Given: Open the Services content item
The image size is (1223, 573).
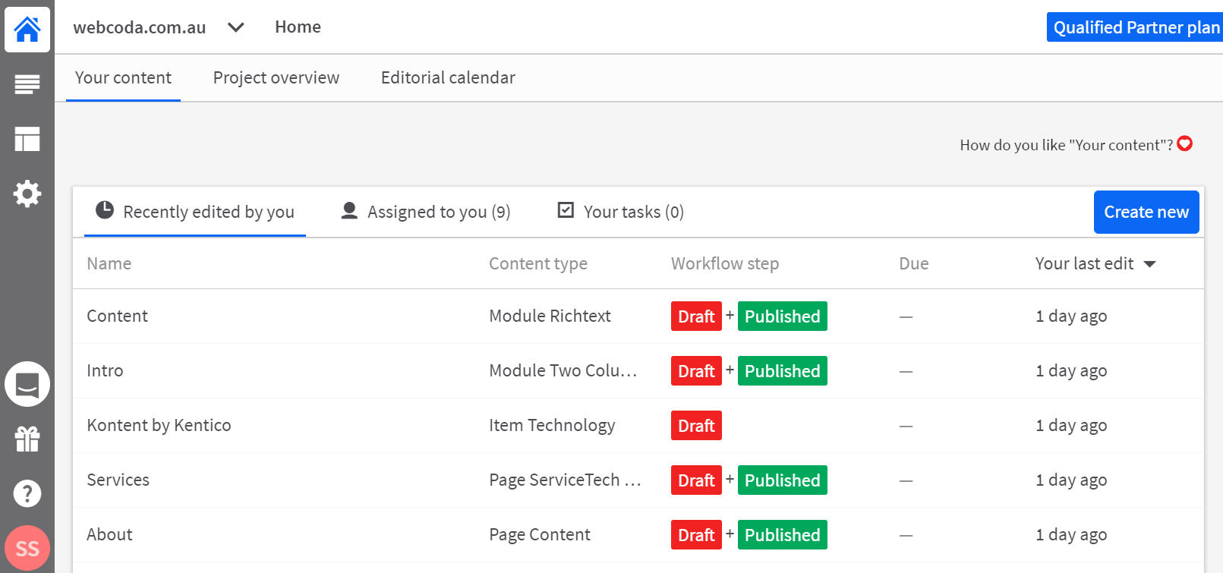Looking at the screenshot, I should (x=118, y=480).
